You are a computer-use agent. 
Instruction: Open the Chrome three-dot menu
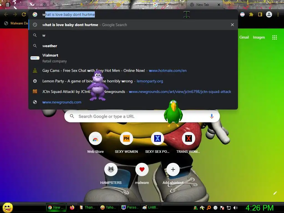[278, 14]
